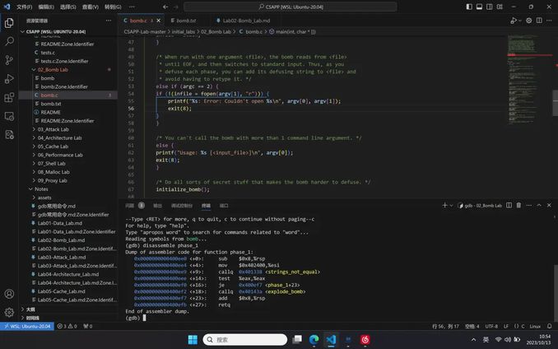Open the Windows Start menu
Image resolution: width=558 pixels, height=349 pixels.
[x=193, y=340]
